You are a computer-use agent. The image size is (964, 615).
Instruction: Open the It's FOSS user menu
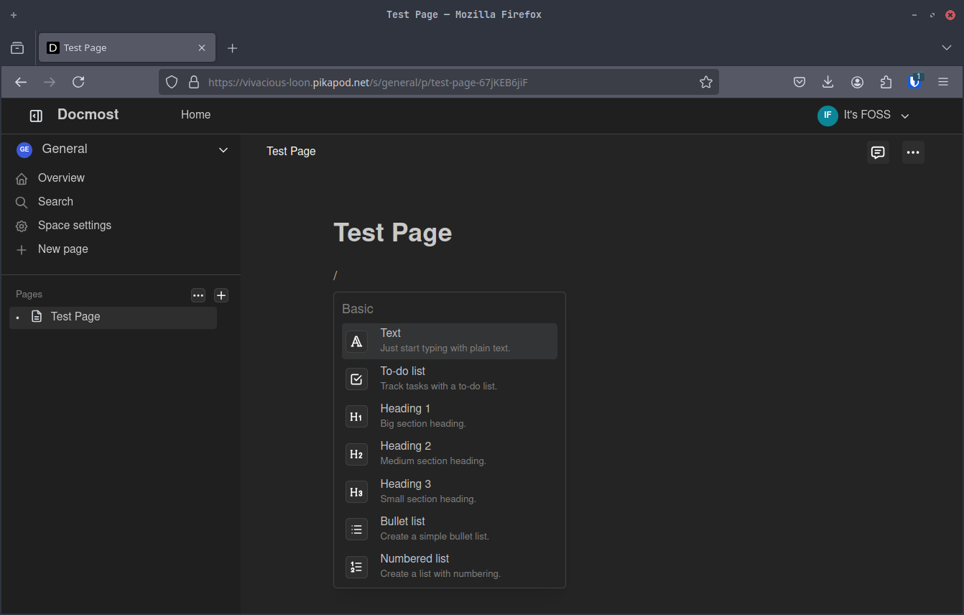tap(863, 115)
